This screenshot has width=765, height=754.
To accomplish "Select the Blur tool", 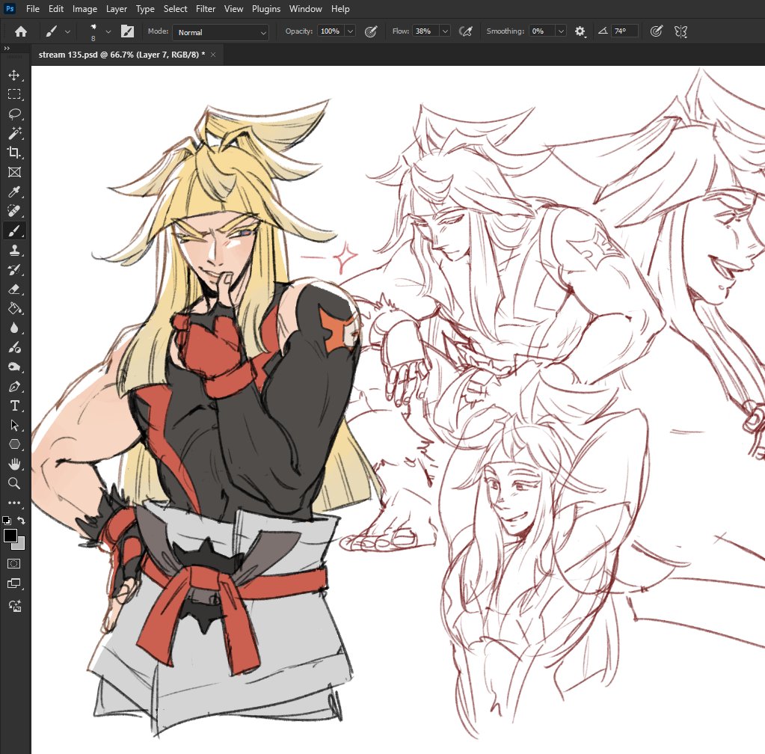I will 14,328.
